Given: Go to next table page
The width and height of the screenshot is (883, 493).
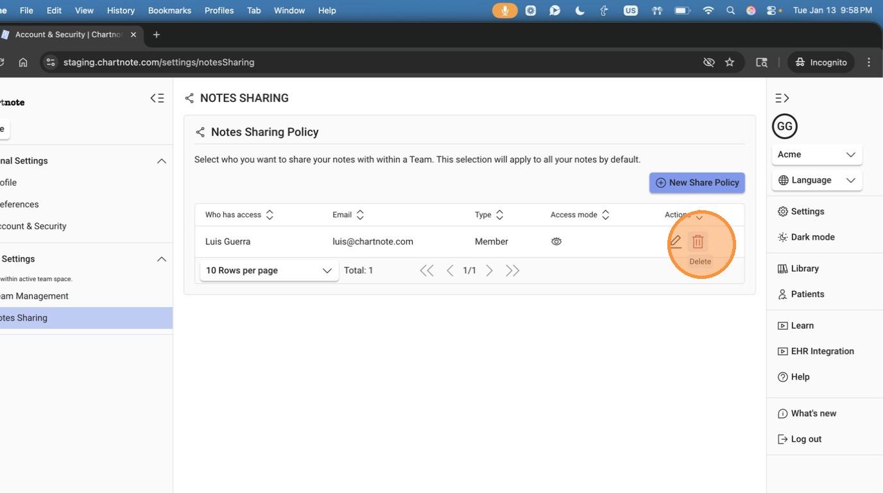Looking at the screenshot, I should click(490, 271).
